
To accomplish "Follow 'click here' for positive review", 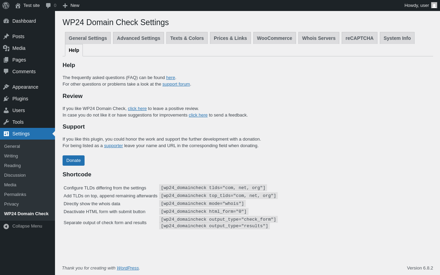I will [137, 109].
